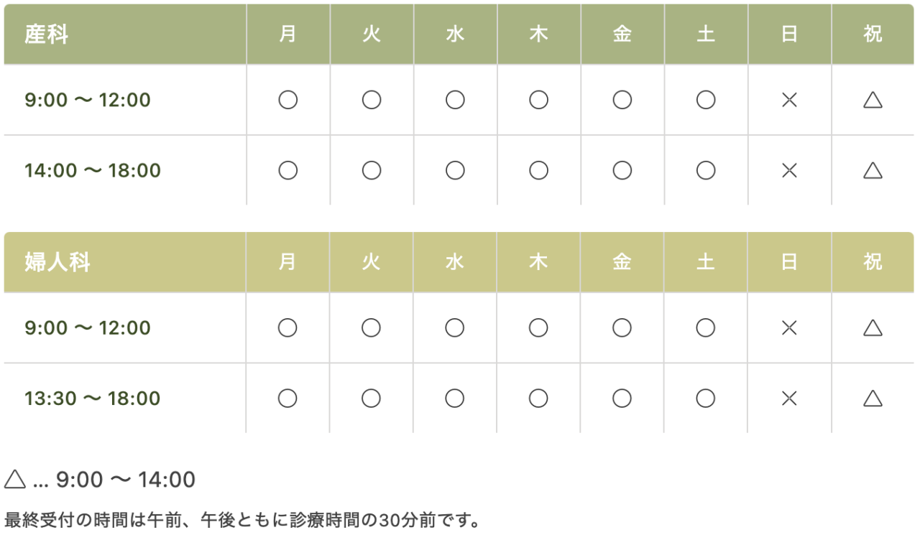Screen dimensions: 920x540
Task: Click the 産科 Saturday 14:00–18:00 circle
Action: coord(706,170)
